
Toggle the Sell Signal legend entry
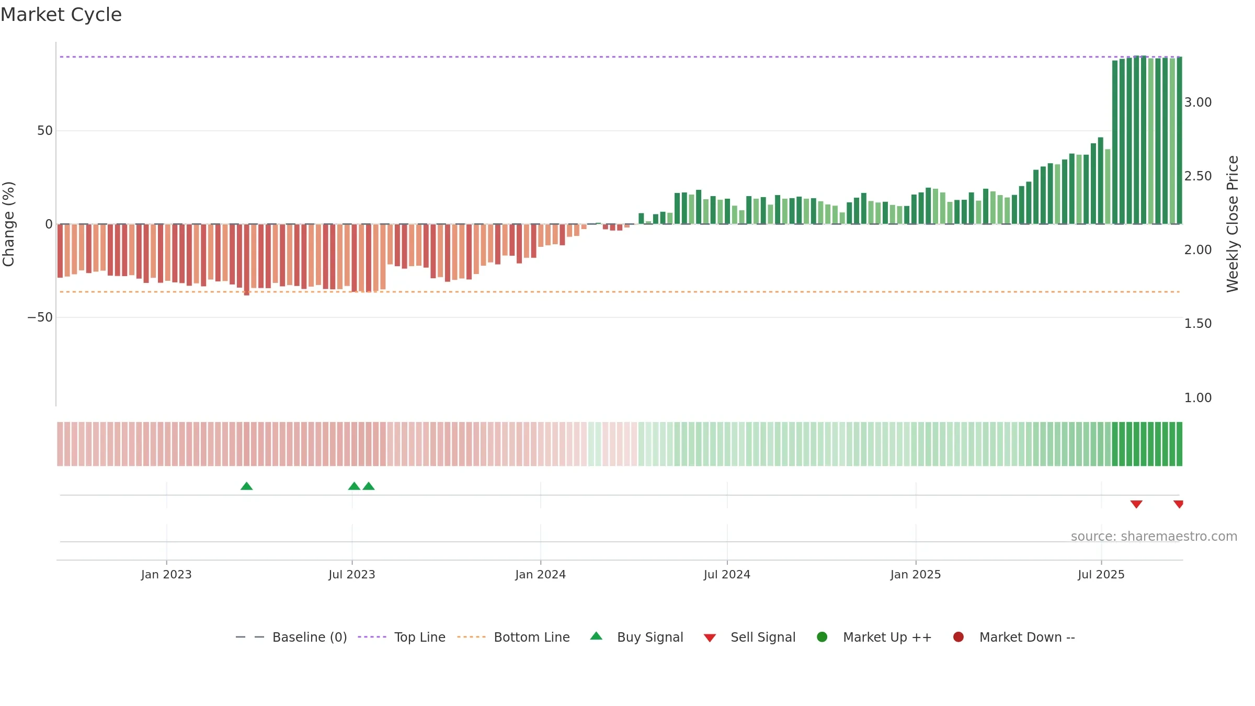tap(749, 637)
